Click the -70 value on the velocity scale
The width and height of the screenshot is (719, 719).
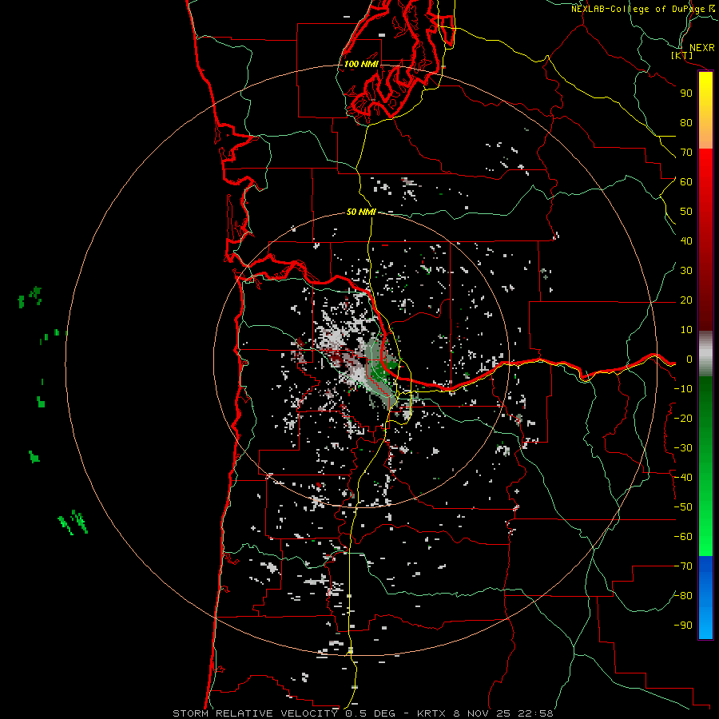(x=683, y=566)
